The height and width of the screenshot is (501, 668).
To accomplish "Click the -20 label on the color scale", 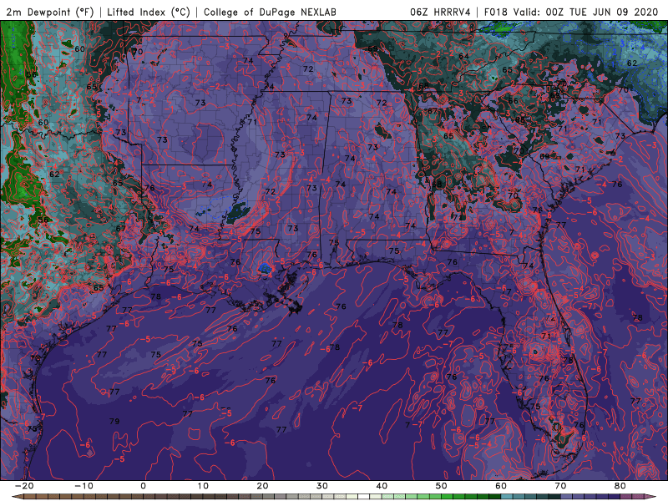I will click(x=24, y=486).
